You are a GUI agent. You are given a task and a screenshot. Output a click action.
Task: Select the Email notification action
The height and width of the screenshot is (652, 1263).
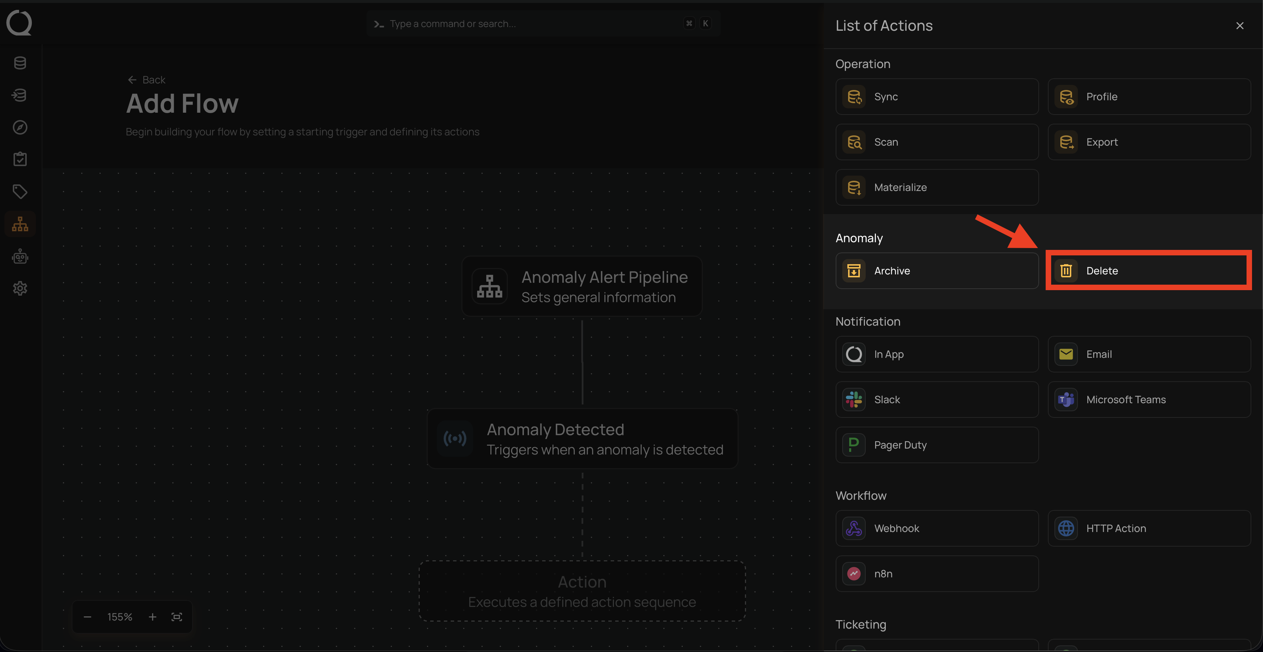pyautogui.click(x=1148, y=354)
